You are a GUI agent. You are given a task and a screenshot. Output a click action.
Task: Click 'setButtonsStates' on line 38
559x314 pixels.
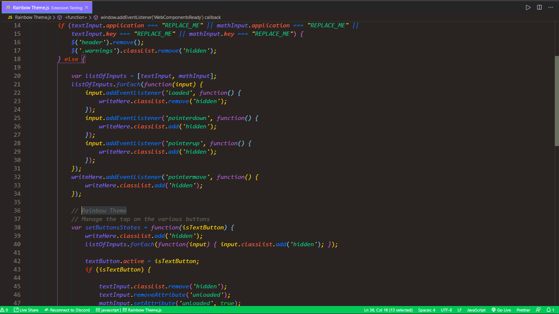(113, 227)
